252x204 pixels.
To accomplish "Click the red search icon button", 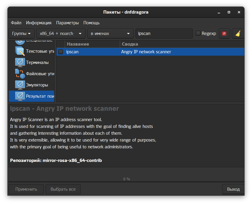I will click(224, 33).
